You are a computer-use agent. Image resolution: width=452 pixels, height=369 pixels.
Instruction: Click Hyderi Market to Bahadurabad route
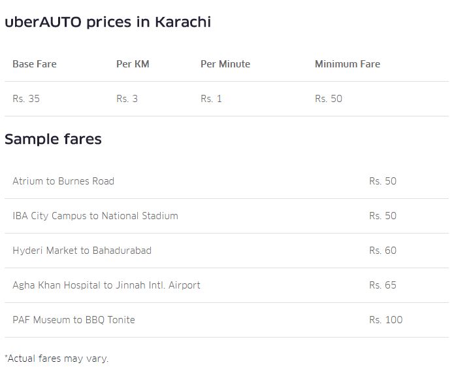click(82, 251)
